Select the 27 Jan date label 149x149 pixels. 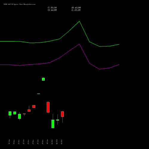(33, 142)
